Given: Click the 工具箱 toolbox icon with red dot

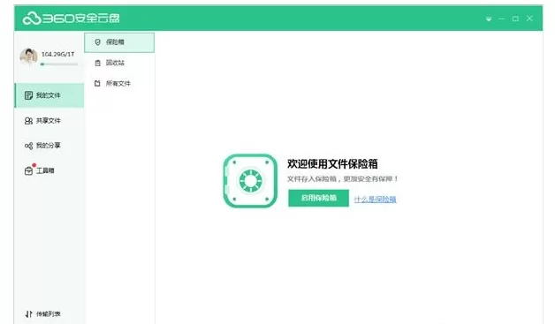Looking at the screenshot, I should (x=29, y=170).
